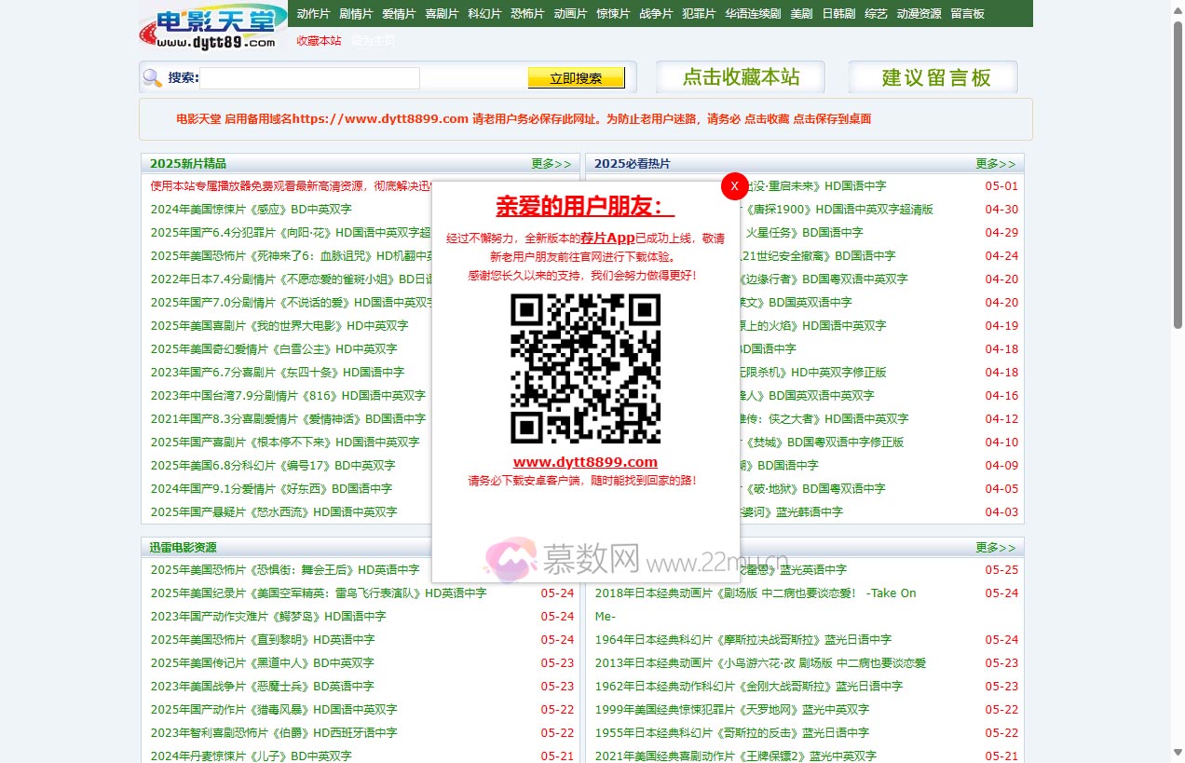Expand 更多>> above the 05-25 date list
This screenshot has width=1185, height=763.
[996, 548]
